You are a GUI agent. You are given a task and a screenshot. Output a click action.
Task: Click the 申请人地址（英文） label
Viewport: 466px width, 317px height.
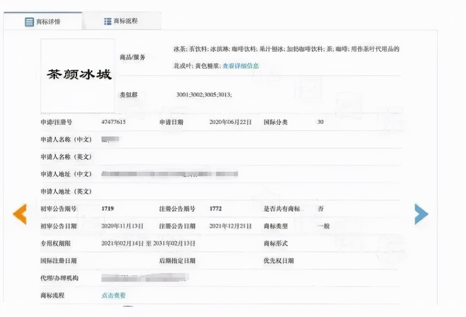click(x=66, y=192)
